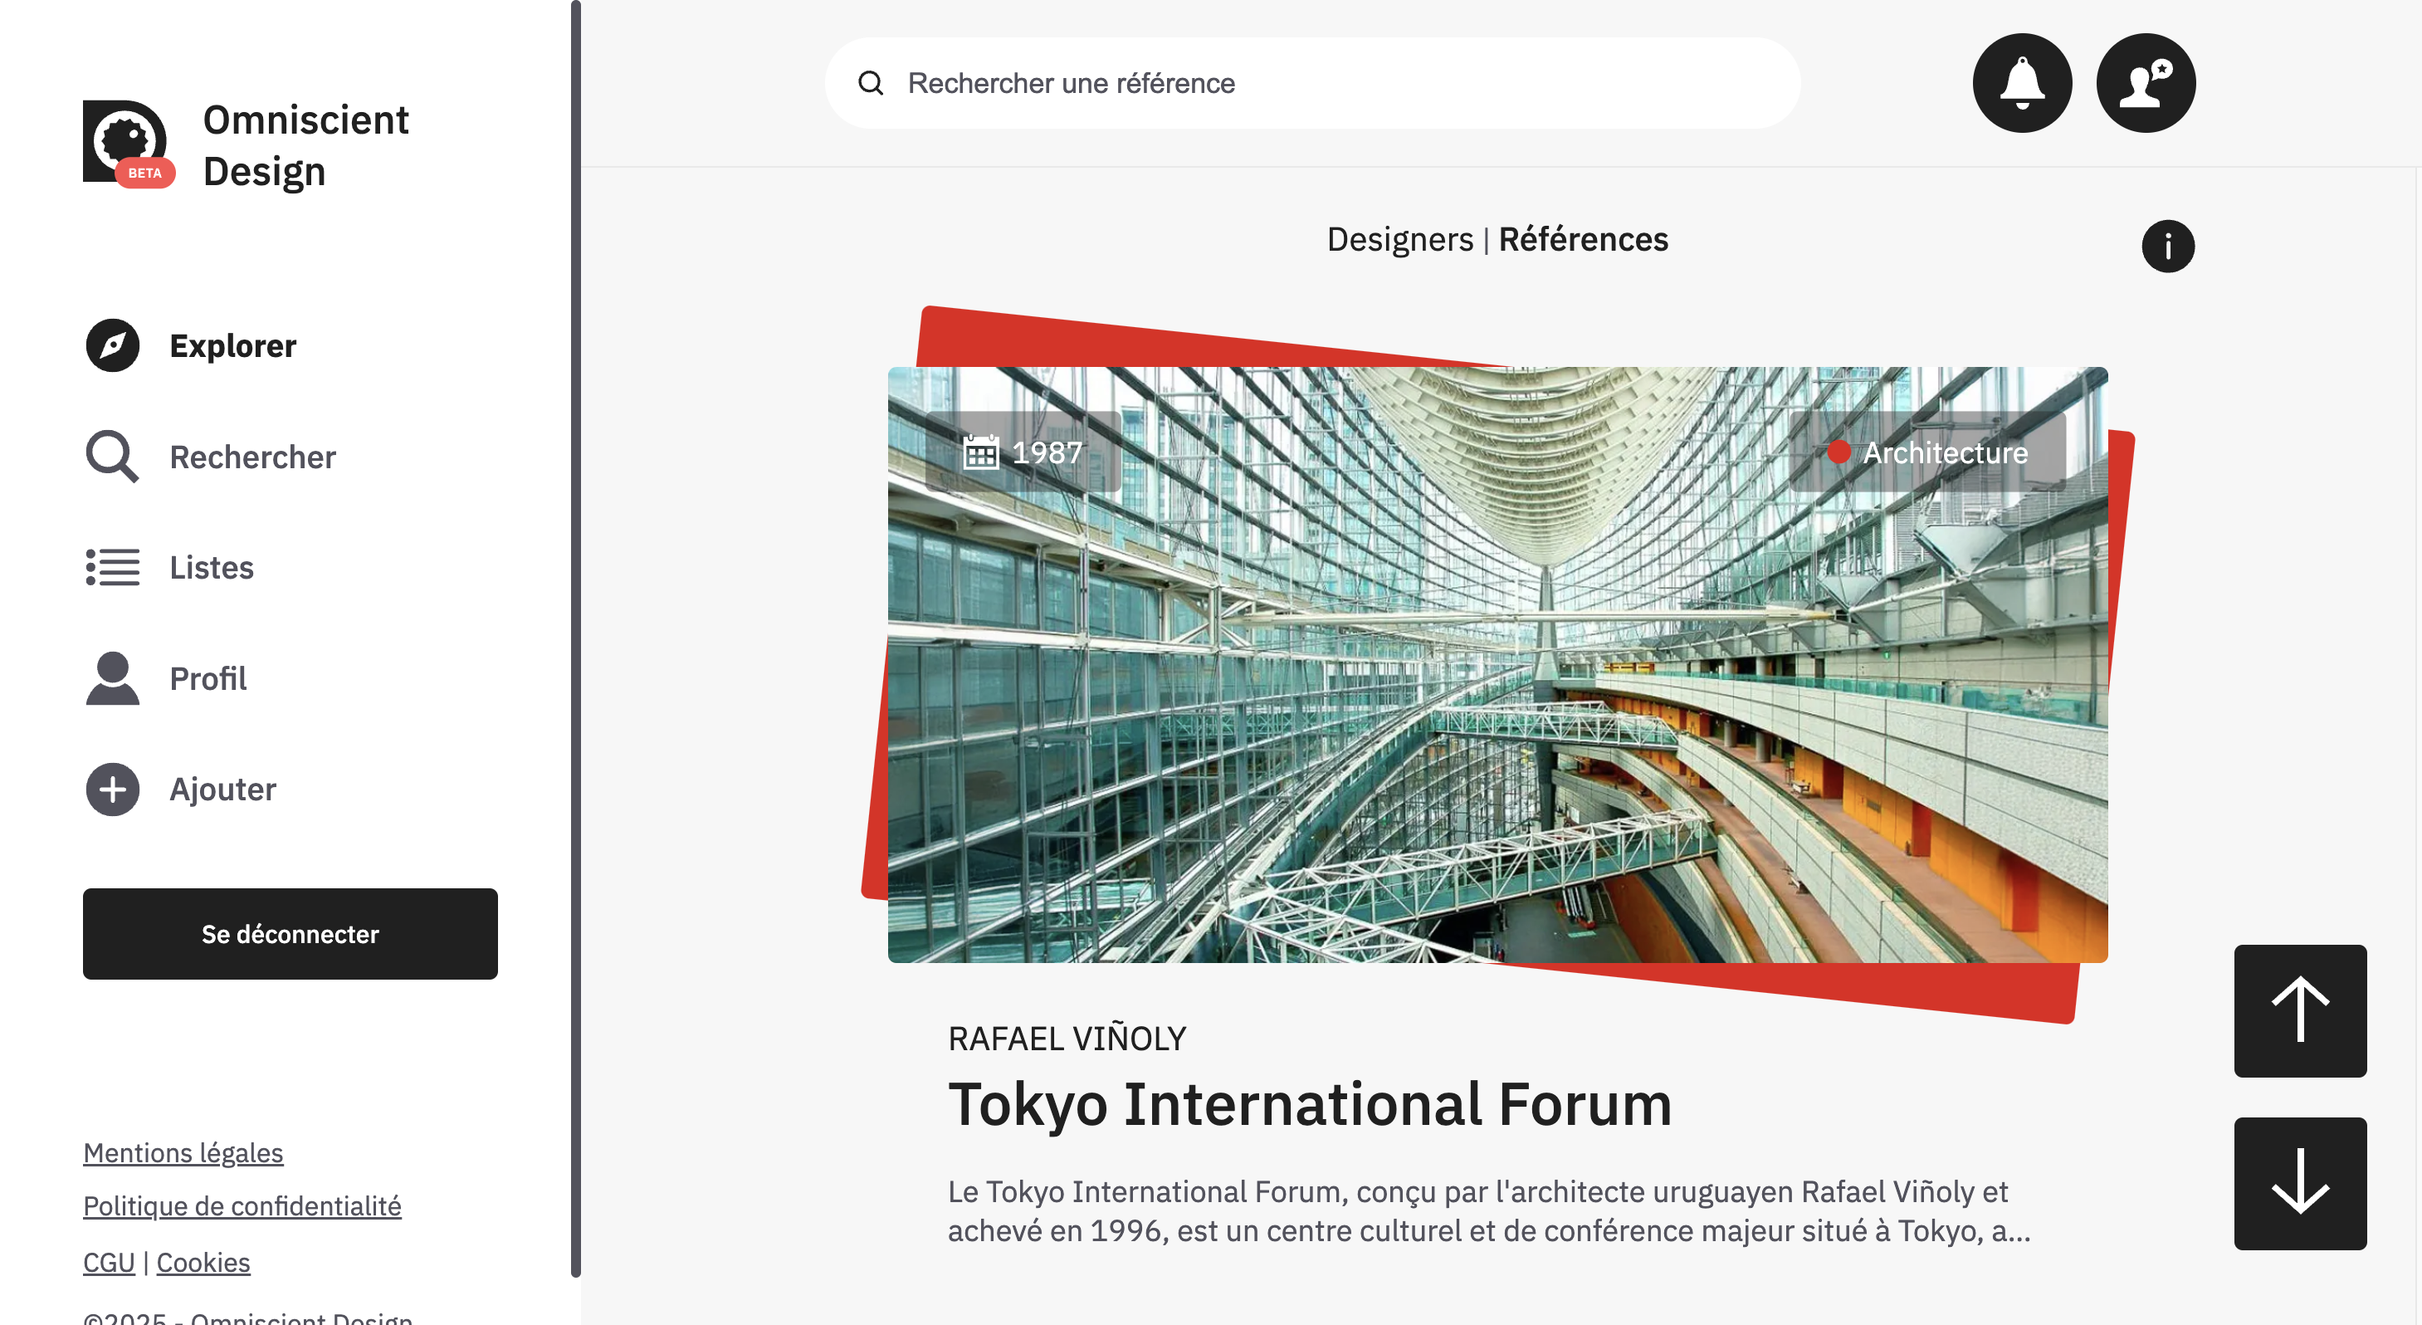
Task: Click the user star profile icon
Action: [x=2146, y=83]
